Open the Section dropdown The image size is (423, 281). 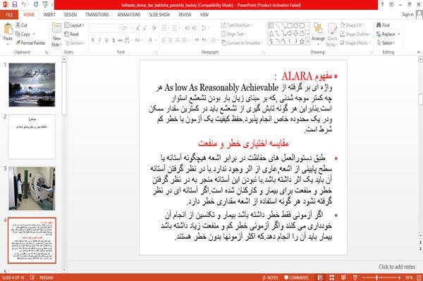[75, 43]
